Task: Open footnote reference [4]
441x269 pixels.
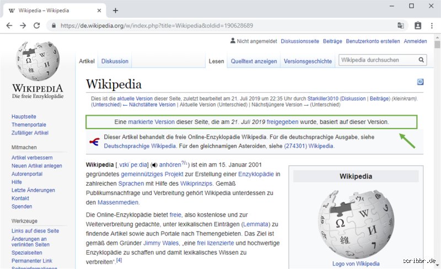Action: (119, 260)
